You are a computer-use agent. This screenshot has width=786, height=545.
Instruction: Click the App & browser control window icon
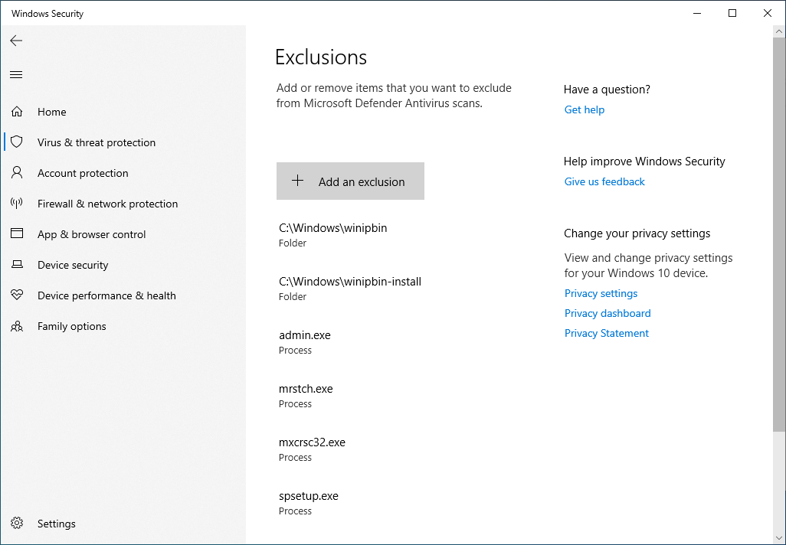(17, 233)
